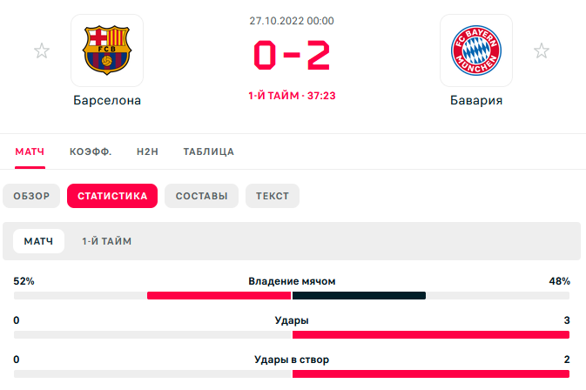
Task: Open the ТЕКСТ commentary section
Action: [273, 196]
